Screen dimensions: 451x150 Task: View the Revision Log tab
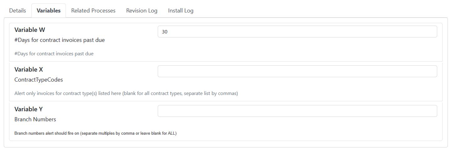pyautogui.click(x=142, y=10)
